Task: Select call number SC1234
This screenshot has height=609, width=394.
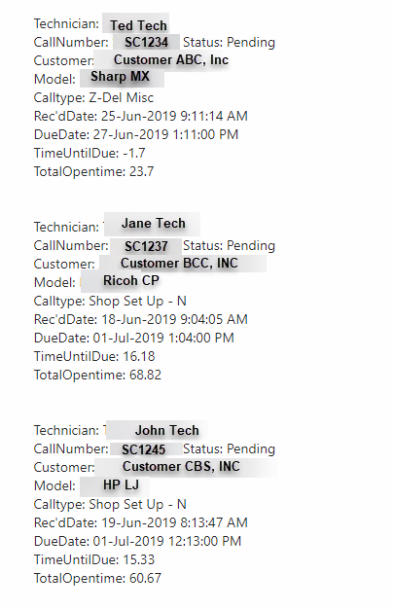Action: (x=147, y=42)
